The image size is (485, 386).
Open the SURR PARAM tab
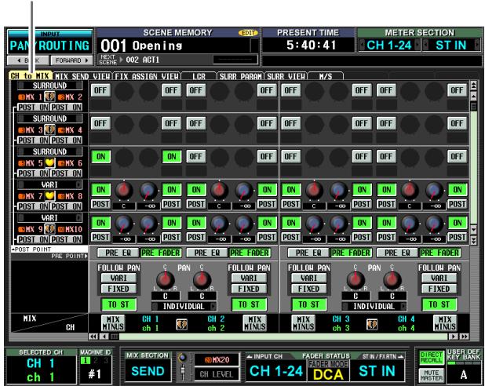tap(241, 76)
